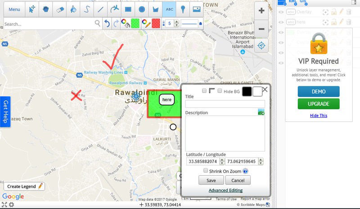Select the rectangle shape tool
The image size is (360, 209).
[x=128, y=9]
